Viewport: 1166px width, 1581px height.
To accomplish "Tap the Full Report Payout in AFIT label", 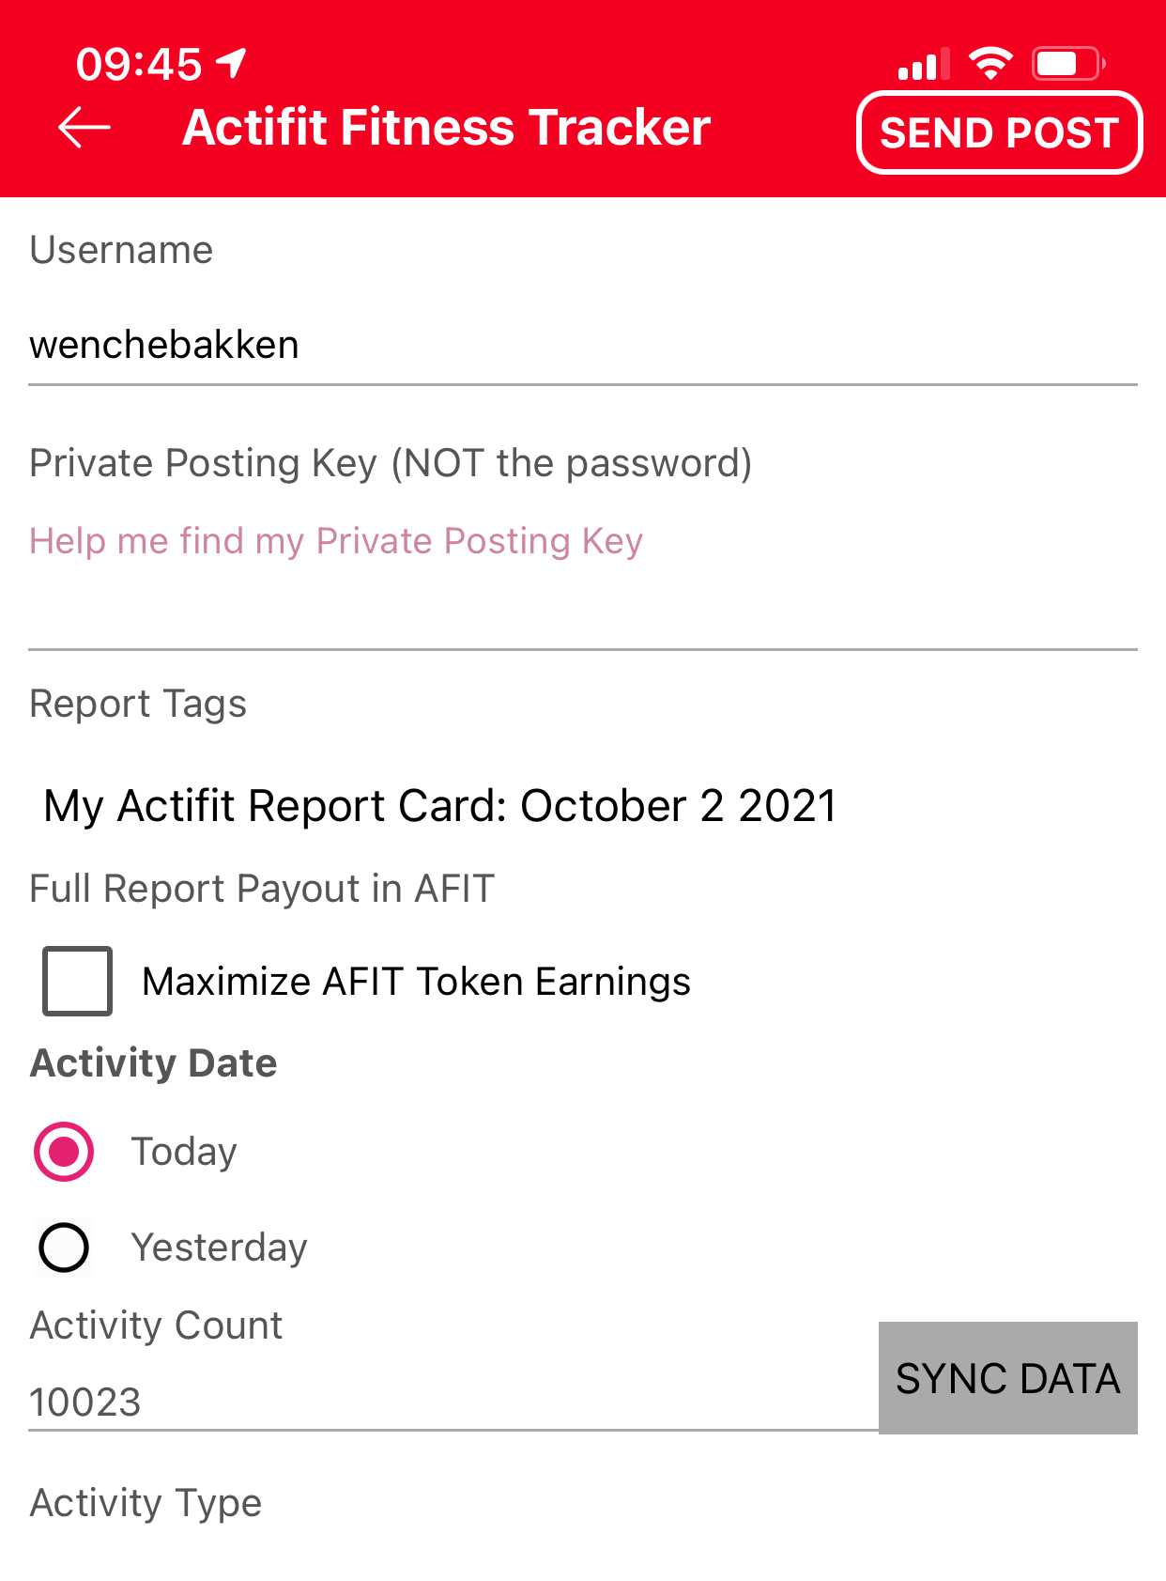I will point(262,889).
